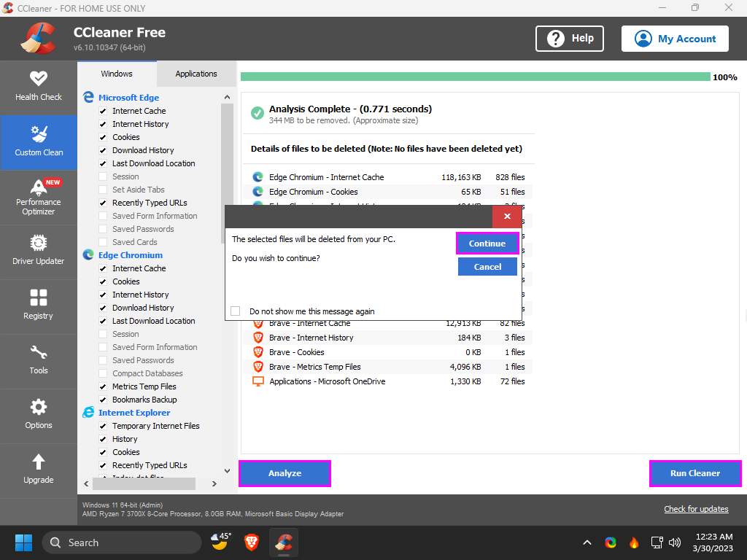Open the Tools section
This screenshot has height=560, width=747.
pyautogui.click(x=39, y=362)
